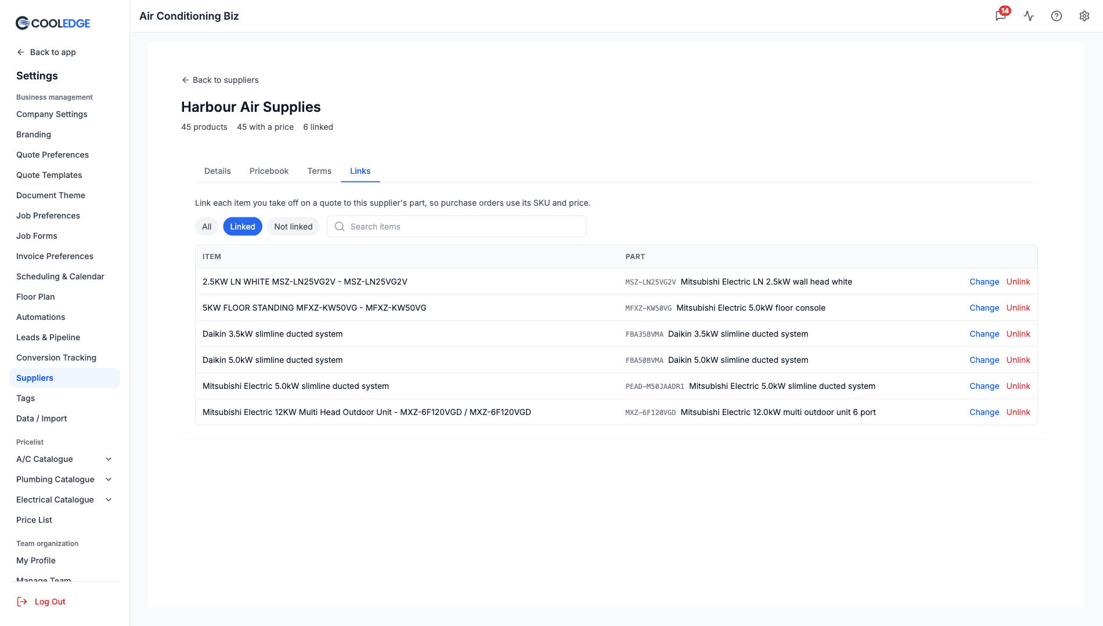Unlink the MSZ-LN25VG2V item
1103x626 pixels.
(x=1018, y=282)
